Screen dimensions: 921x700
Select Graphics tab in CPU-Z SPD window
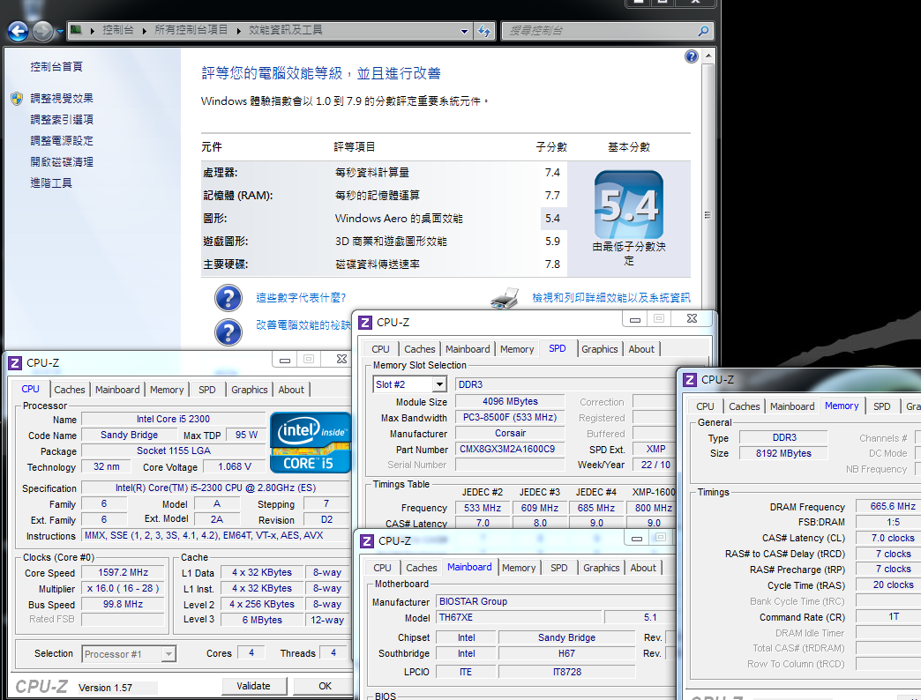(600, 349)
